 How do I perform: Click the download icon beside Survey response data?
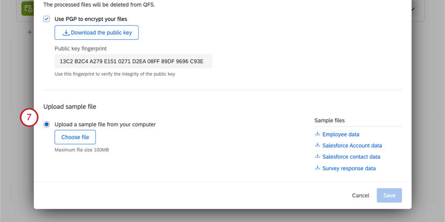[317, 168]
